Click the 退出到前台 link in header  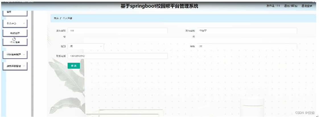(291, 6)
